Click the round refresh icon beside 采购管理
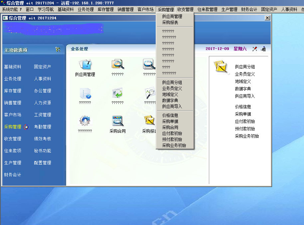 [27, 127]
